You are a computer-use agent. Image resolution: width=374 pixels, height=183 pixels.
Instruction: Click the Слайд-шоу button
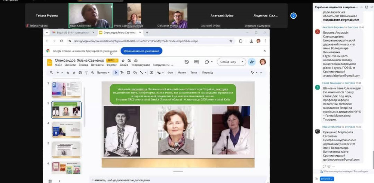pyautogui.click(x=228, y=62)
